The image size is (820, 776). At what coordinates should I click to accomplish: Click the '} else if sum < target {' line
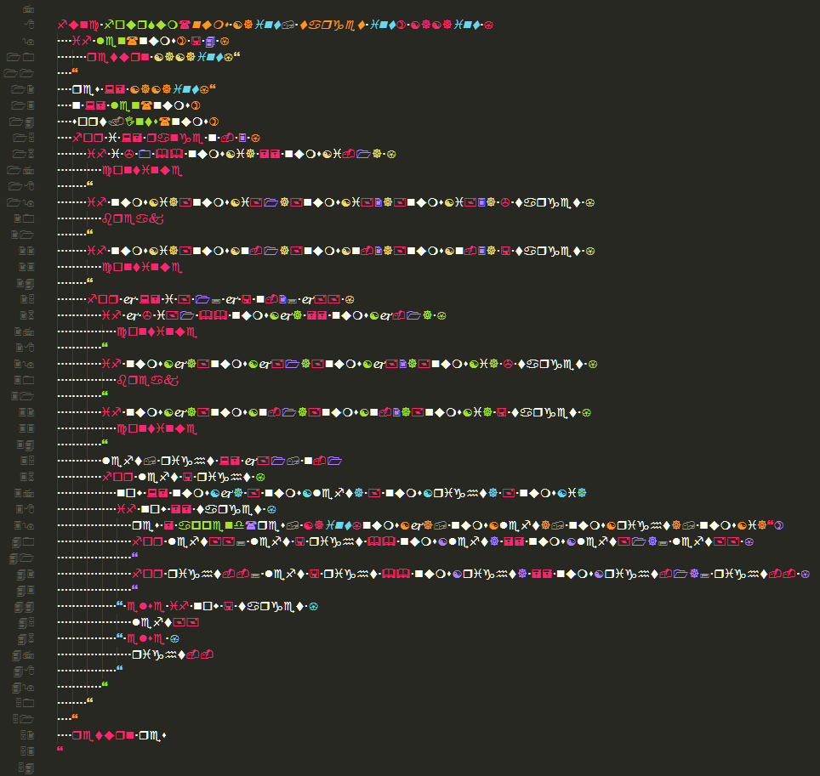tap(218, 606)
